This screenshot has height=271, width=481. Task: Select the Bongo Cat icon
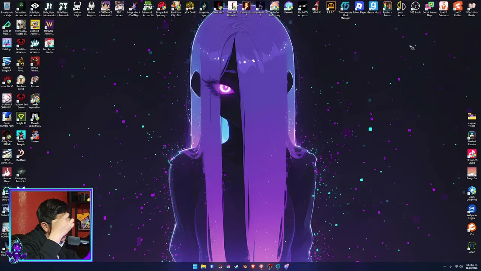[x=472, y=174]
